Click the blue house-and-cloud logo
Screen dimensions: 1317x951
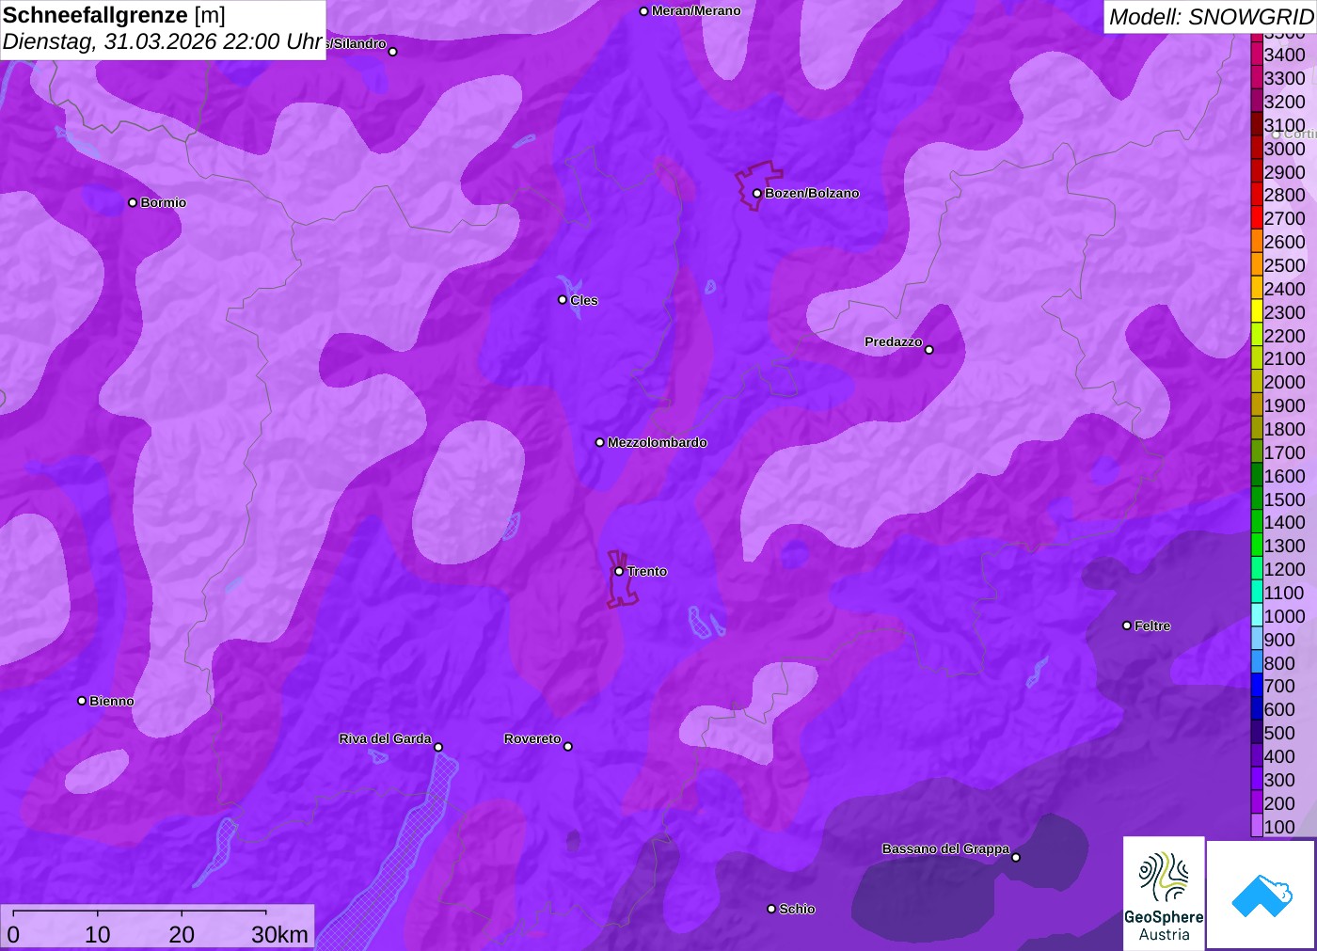[1261, 895]
